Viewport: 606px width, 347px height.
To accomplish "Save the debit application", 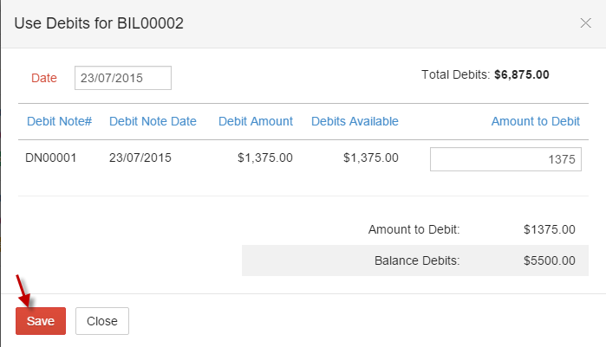I will click(41, 321).
